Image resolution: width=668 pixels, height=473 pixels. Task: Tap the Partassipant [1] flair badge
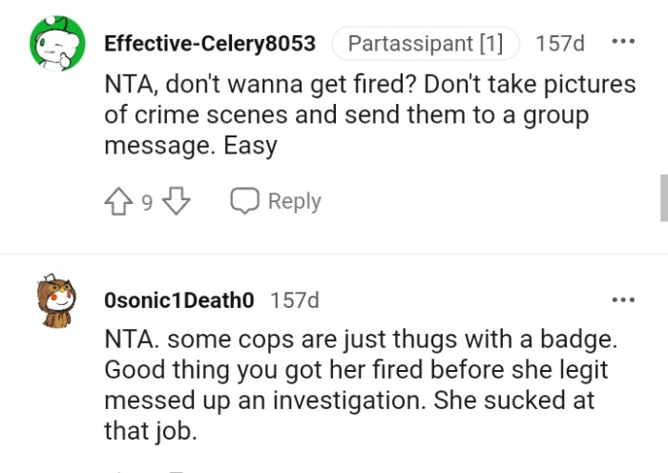click(425, 44)
